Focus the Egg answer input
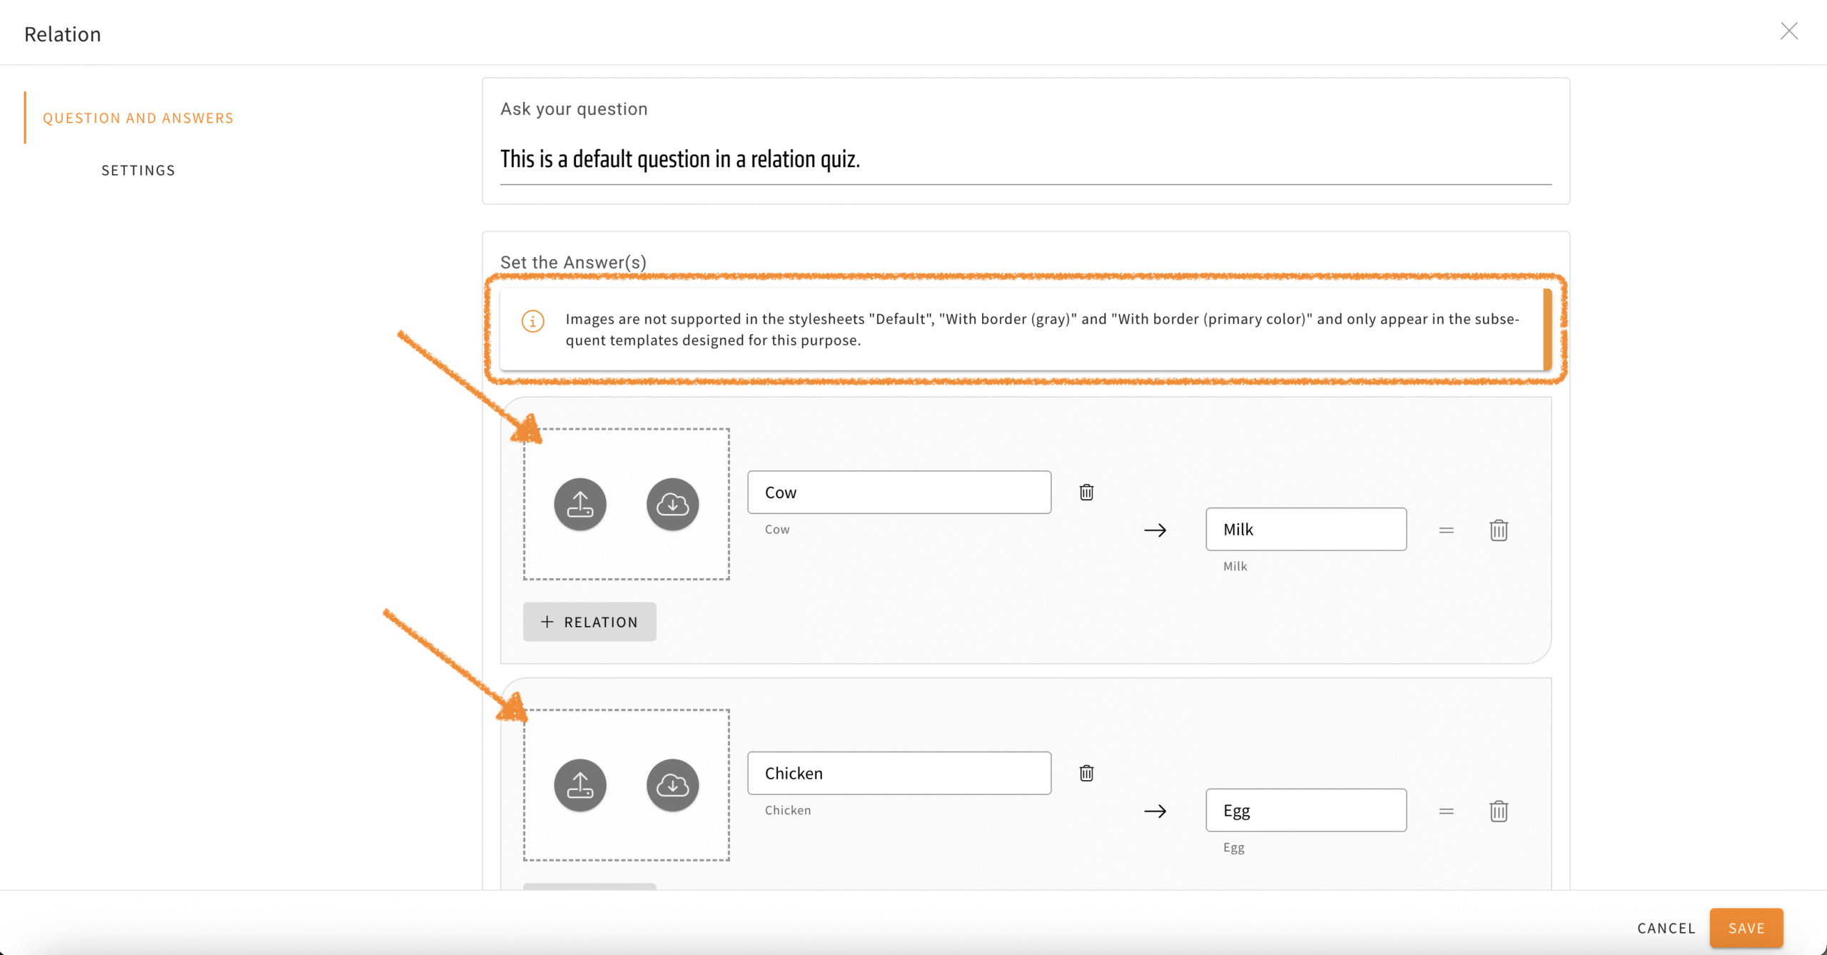Screen dimensions: 1827x955 click(1305, 811)
